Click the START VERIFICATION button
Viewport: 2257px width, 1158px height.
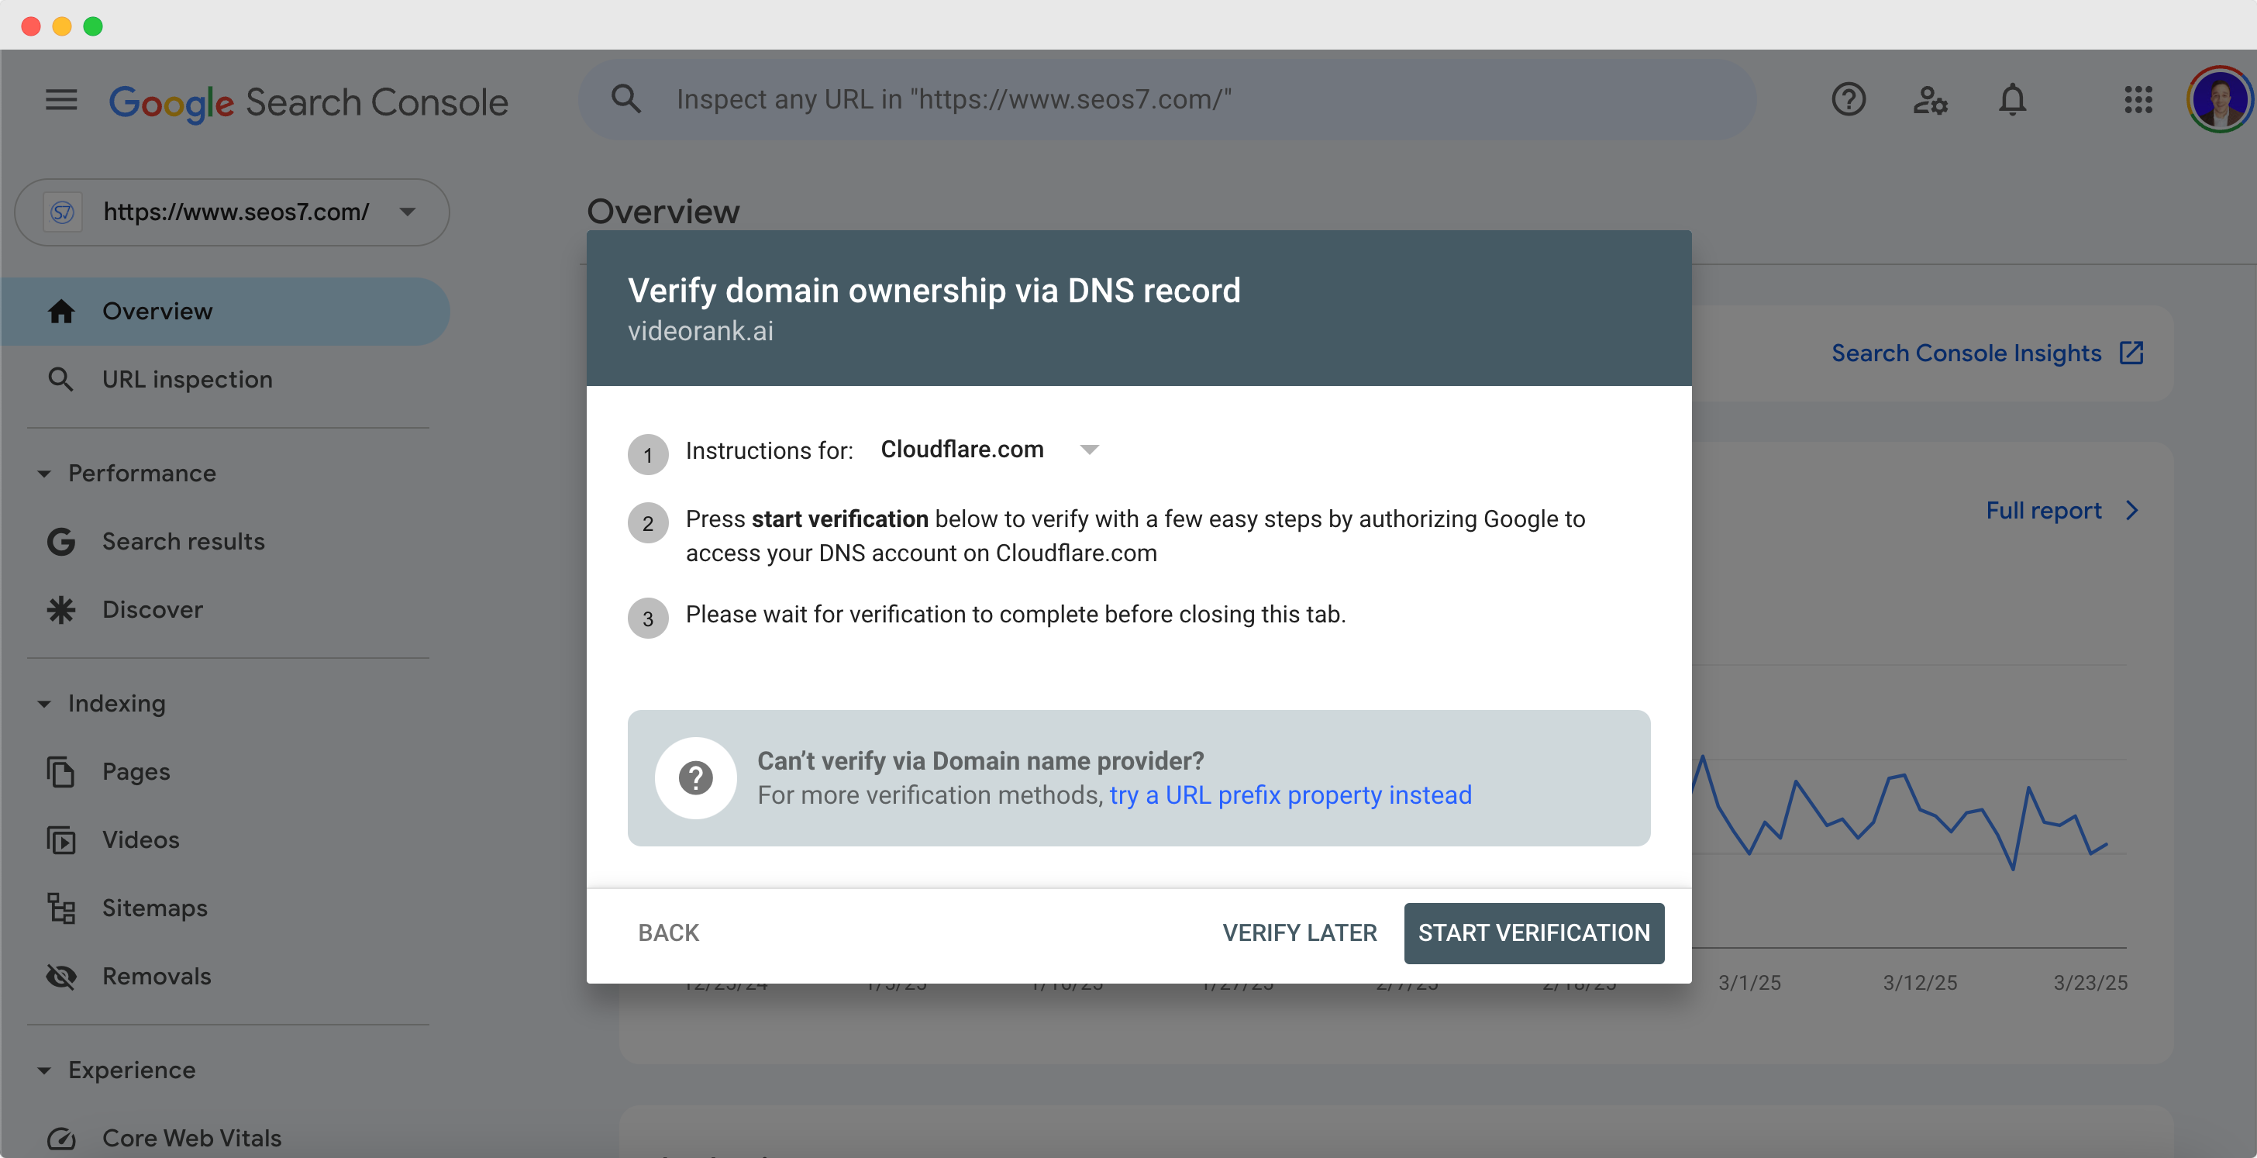pyautogui.click(x=1533, y=933)
